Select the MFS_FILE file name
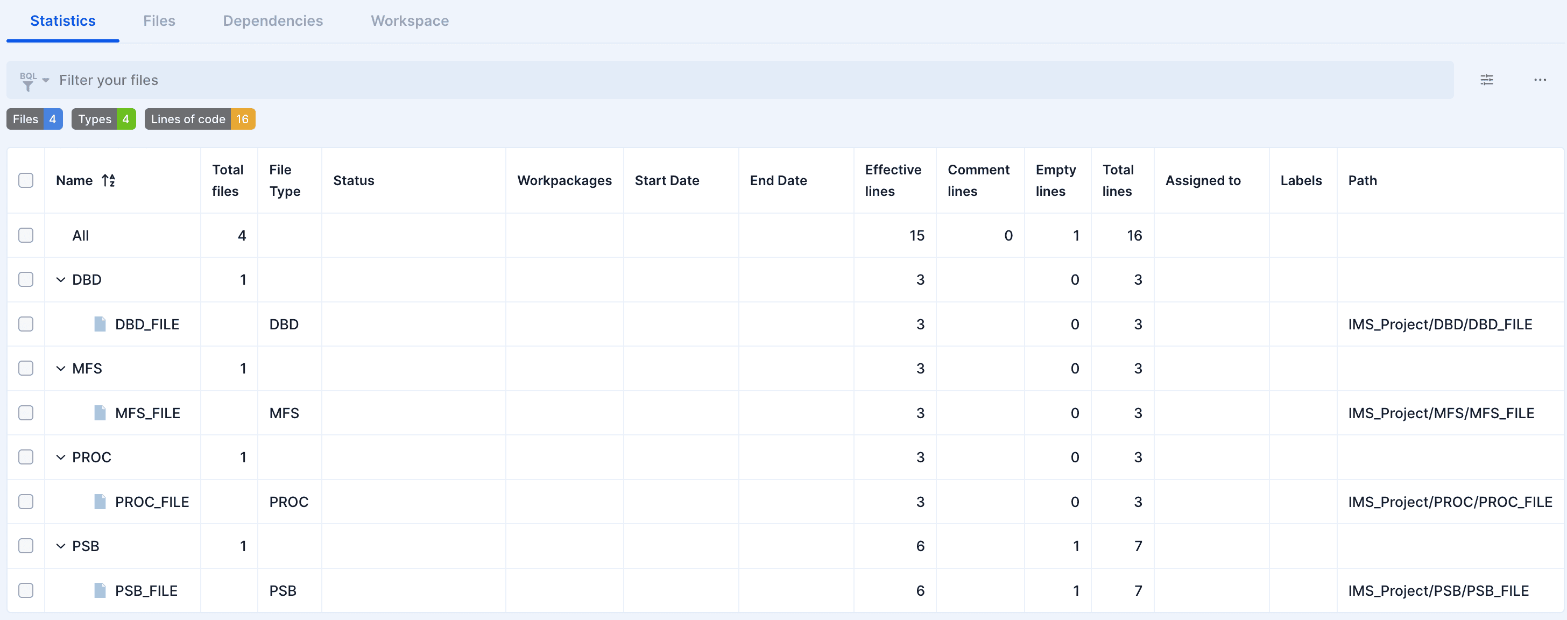Viewport: 1567px width, 620px height. (x=148, y=413)
